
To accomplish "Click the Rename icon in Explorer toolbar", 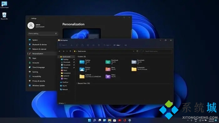I will pos(88,45).
